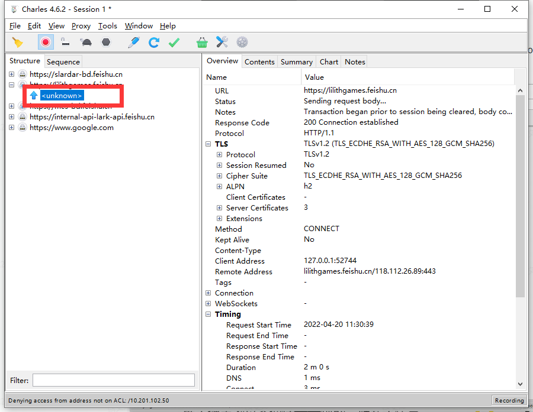Viewport: 533px width, 412px height.
Task: Click the overview vertical scrollbar thumb
Action: [520, 196]
